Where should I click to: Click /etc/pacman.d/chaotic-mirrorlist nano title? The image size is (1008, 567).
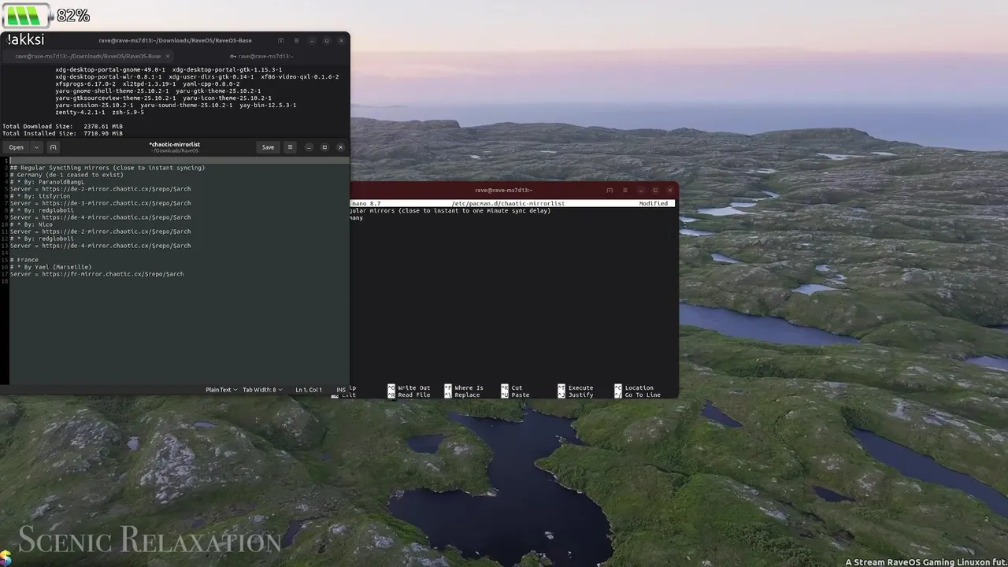click(x=508, y=203)
